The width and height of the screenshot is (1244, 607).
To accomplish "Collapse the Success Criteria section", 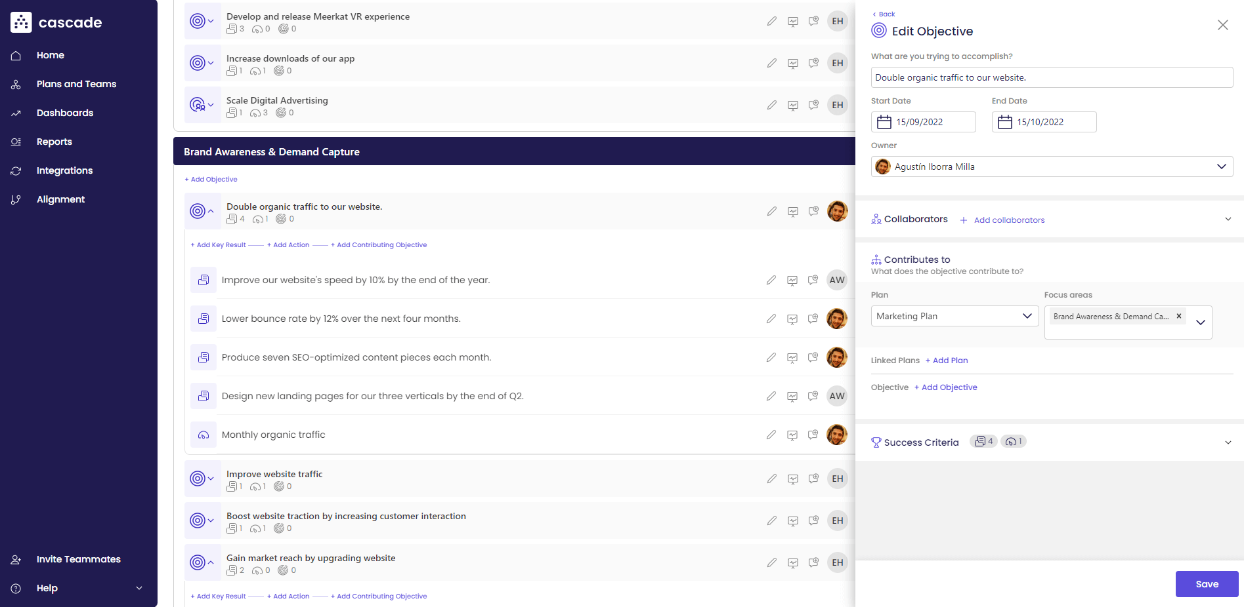I will 1228,442.
